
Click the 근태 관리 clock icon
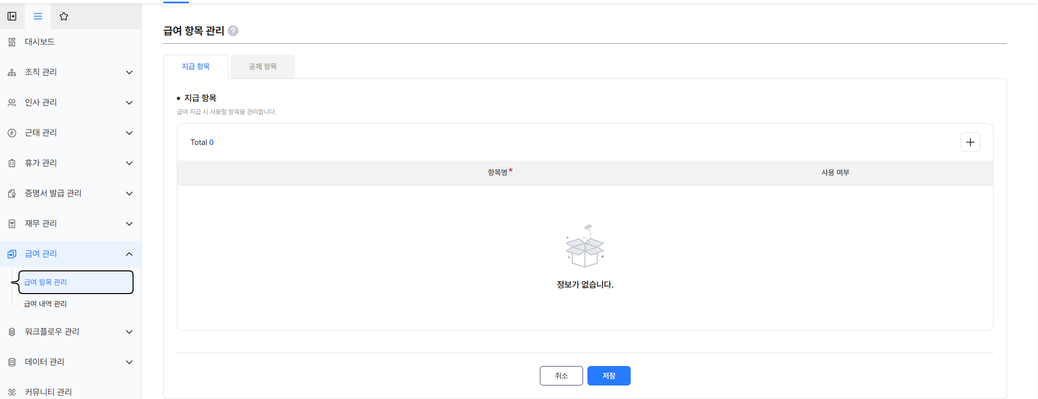tap(12, 133)
